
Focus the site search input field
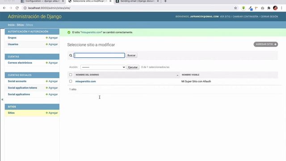pos(99,55)
